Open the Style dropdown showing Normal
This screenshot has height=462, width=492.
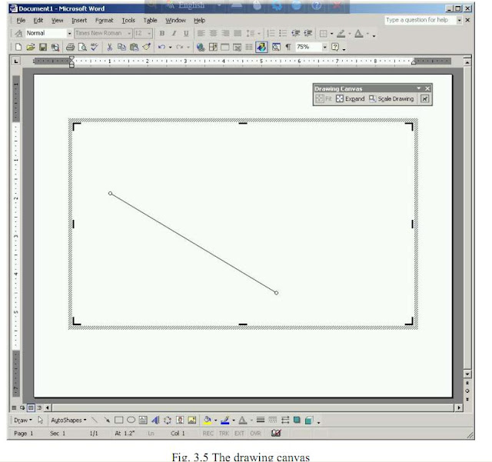point(69,33)
